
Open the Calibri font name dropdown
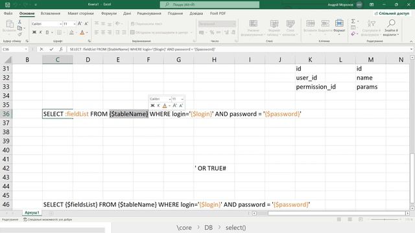point(60,24)
